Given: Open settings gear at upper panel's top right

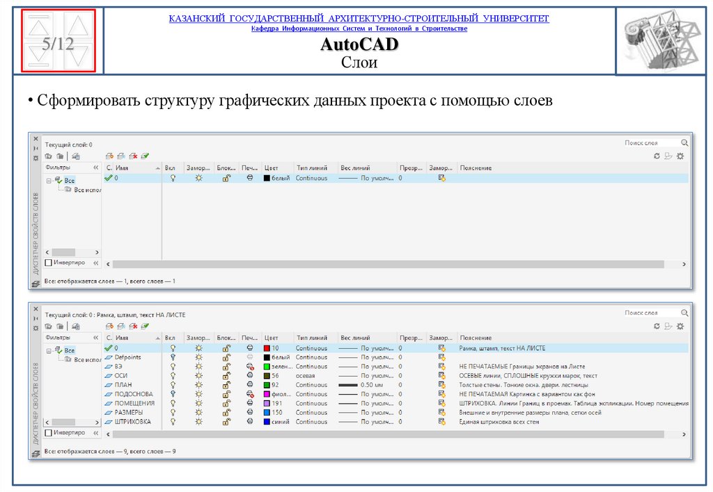Looking at the screenshot, I should 680,156.
